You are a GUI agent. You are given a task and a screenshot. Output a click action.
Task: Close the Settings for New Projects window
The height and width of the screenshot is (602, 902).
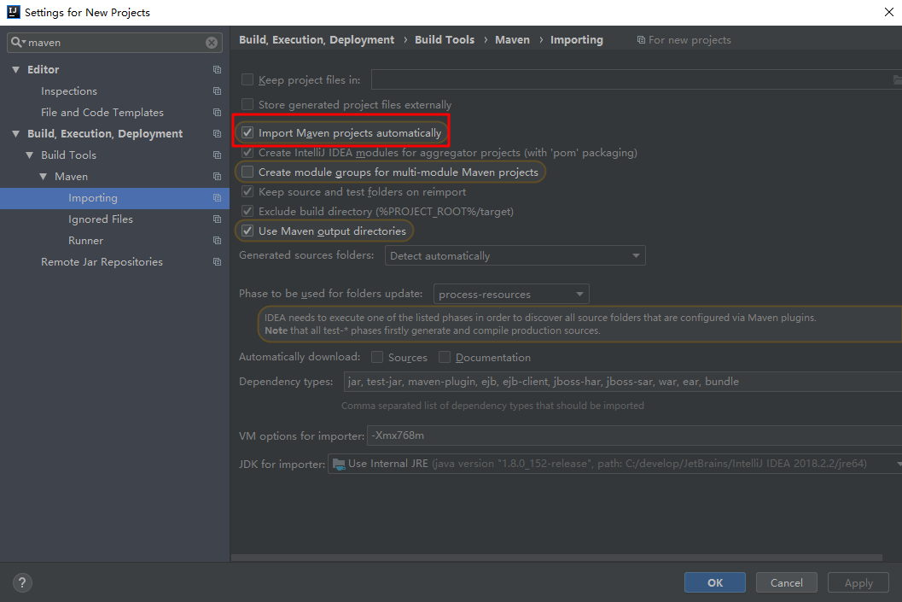click(x=888, y=12)
